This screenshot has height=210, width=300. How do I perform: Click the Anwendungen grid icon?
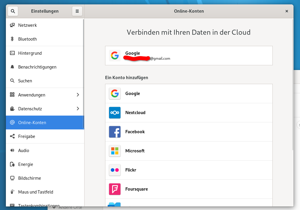[12, 95]
